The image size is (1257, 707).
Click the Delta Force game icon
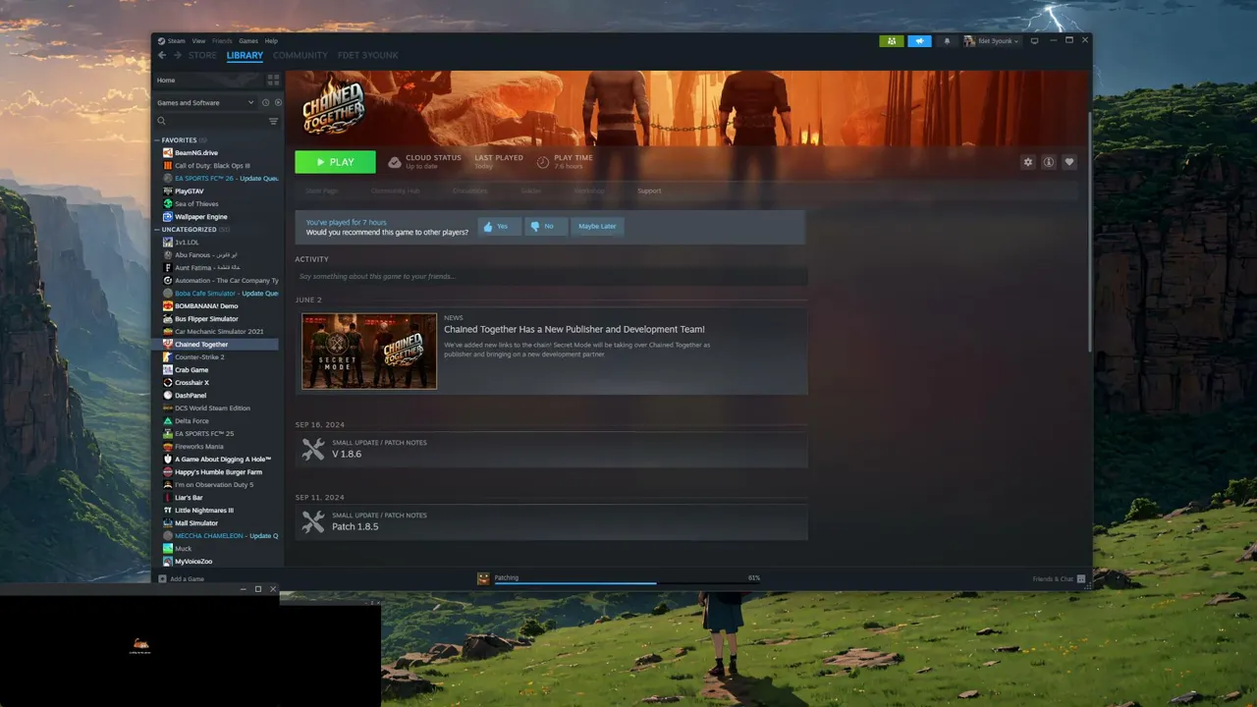168,421
